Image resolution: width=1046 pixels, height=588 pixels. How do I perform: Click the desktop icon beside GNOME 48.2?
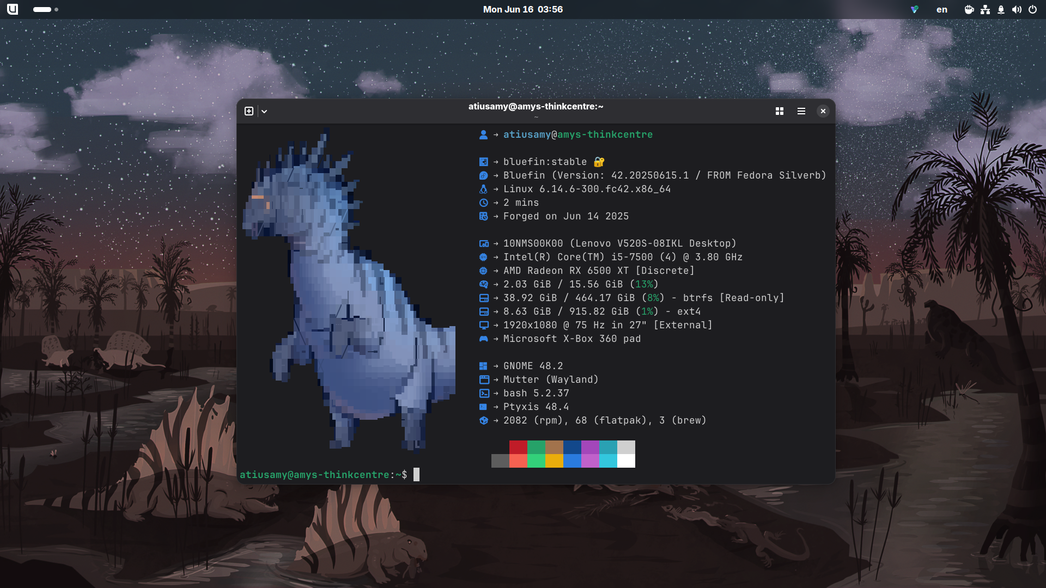pos(483,366)
